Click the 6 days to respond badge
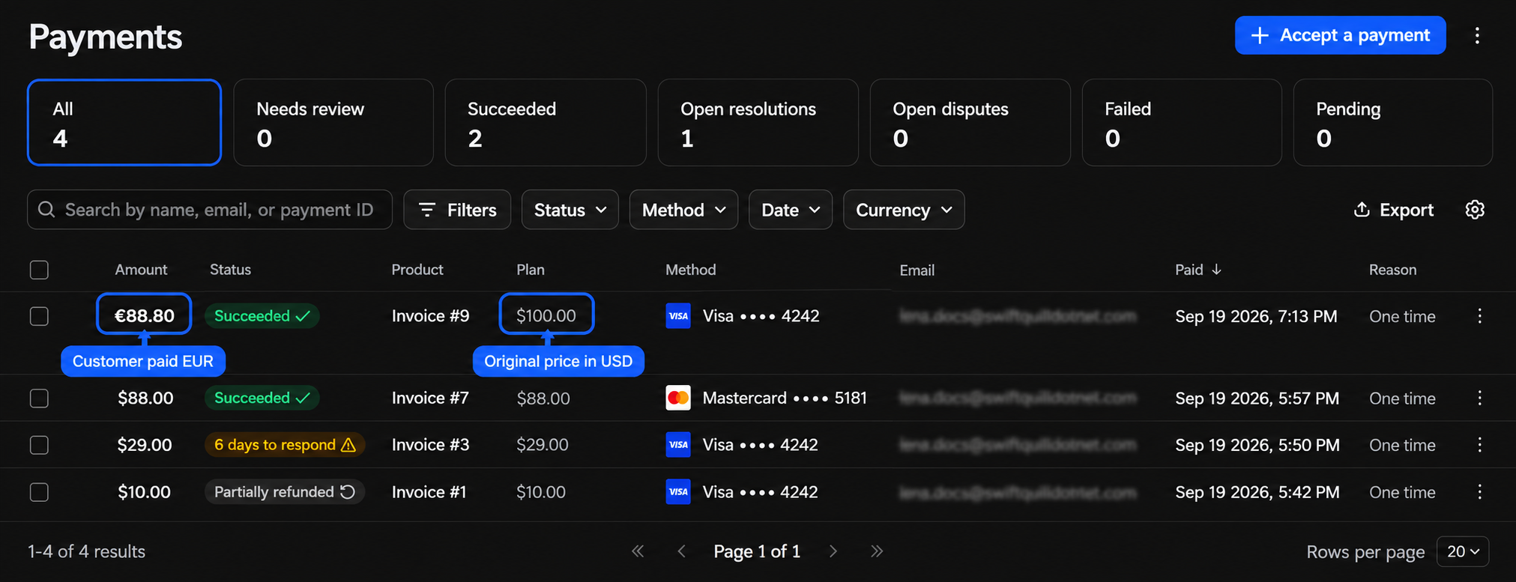 [285, 445]
